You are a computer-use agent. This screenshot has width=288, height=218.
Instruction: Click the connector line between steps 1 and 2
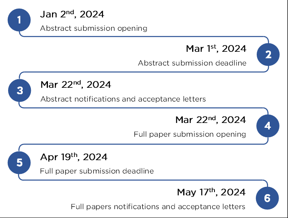142,37
